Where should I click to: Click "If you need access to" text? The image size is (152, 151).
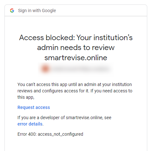[111, 91]
